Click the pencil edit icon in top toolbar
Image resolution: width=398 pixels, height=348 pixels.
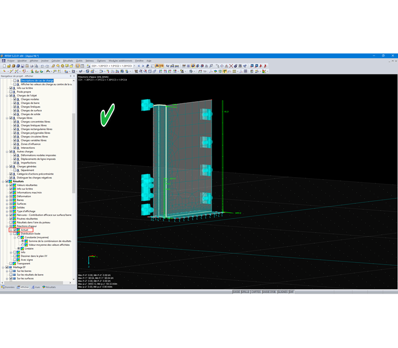53,66
